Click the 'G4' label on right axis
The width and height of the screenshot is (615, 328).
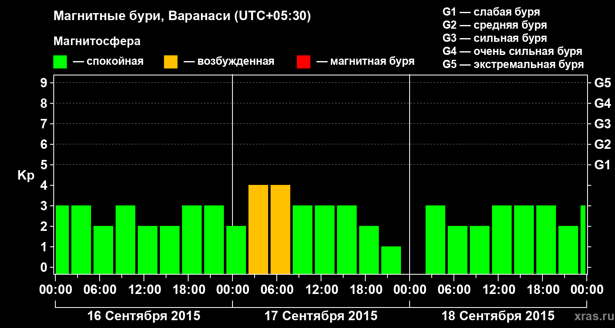click(602, 103)
